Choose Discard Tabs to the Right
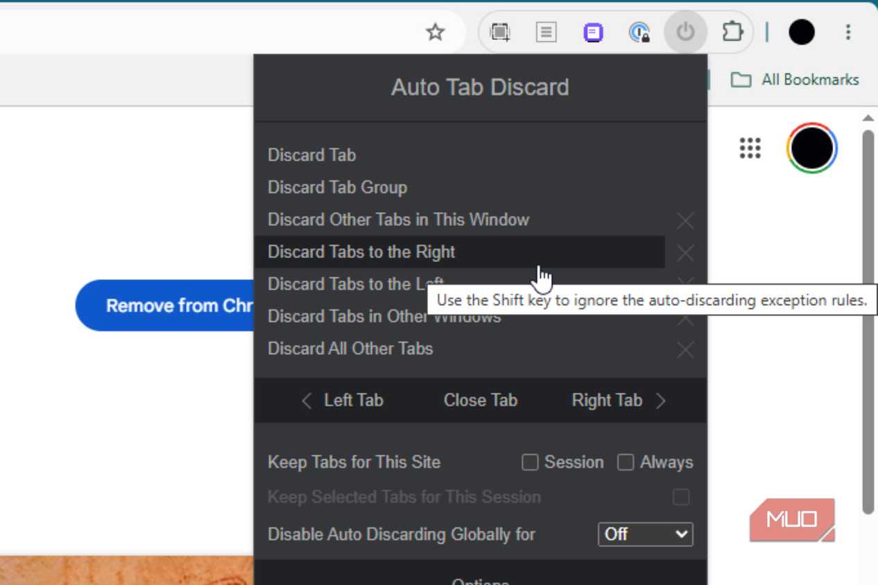The height and width of the screenshot is (585, 878). (x=459, y=252)
